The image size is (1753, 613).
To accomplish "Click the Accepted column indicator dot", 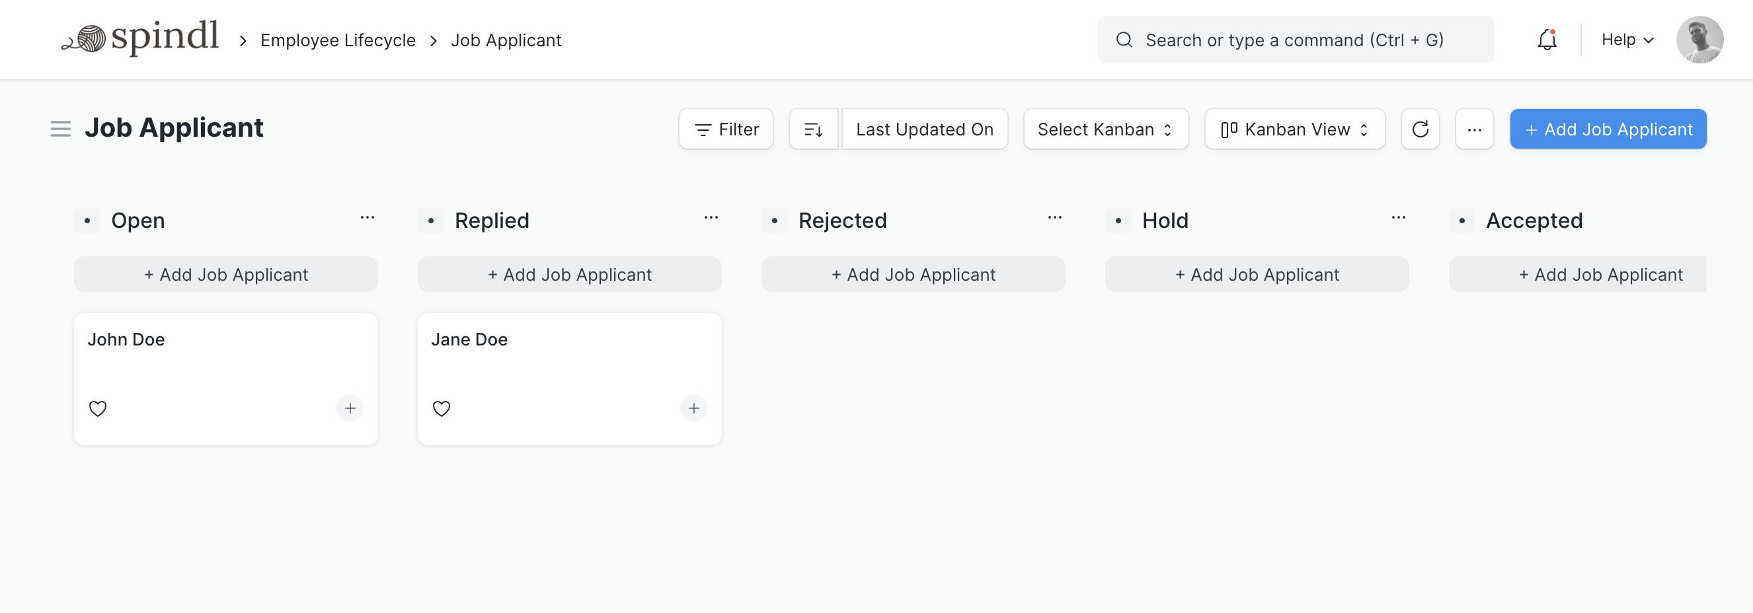I will tap(1461, 221).
